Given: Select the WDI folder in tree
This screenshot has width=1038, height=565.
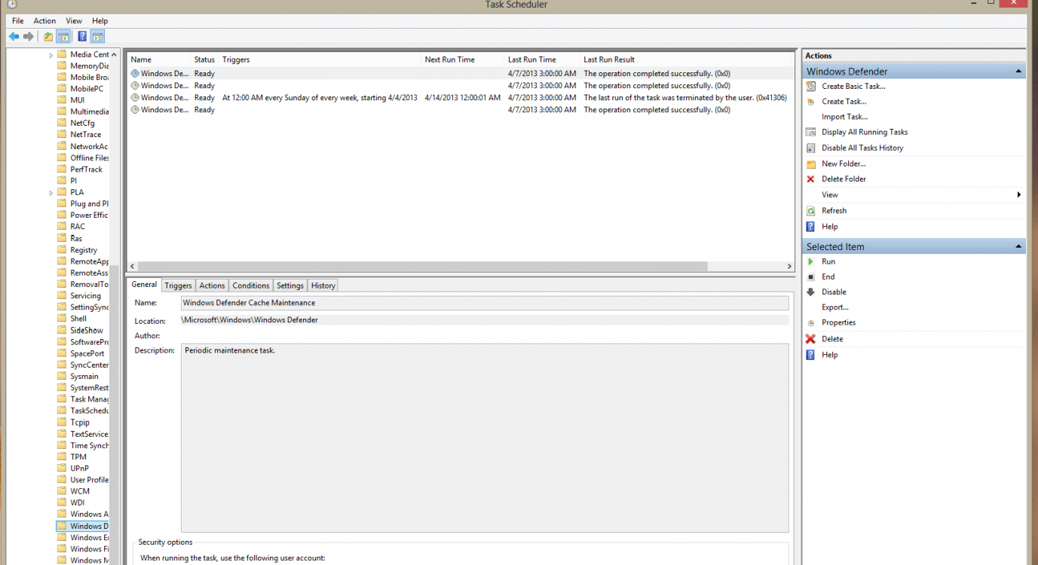Looking at the screenshot, I should pyautogui.click(x=72, y=502).
